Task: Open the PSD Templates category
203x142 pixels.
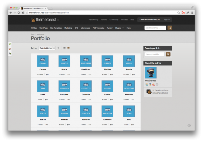Action: [x=98, y=28]
